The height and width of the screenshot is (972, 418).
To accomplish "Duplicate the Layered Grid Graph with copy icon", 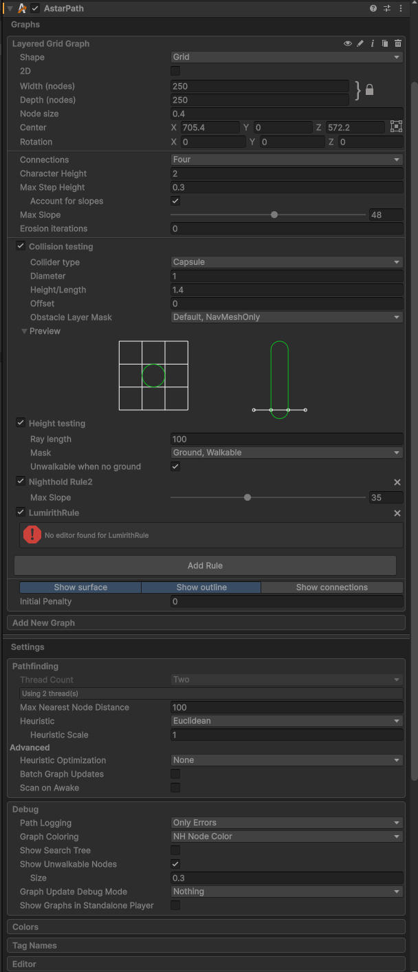I will pos(385,43).
